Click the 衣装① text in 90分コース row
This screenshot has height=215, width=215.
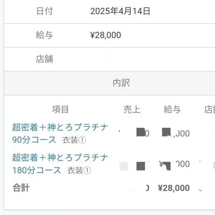(x=74, y=140)
